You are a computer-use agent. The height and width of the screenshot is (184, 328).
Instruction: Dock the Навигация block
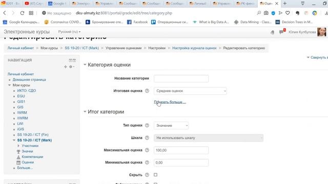[x=74, y=60]
